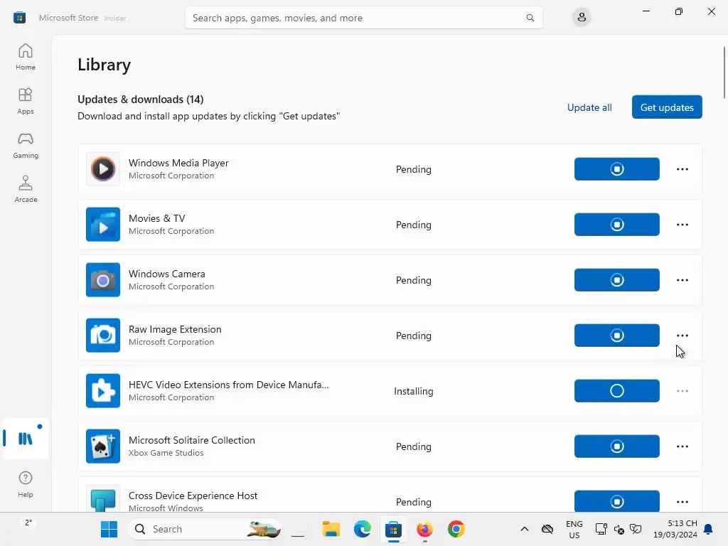728x546 pixels.
Task: Open the Microsoft Solitaire Collection title
Action: [192, 440]
